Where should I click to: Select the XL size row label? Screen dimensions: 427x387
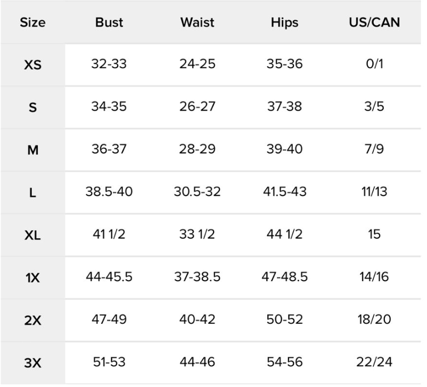coord(32,235)
